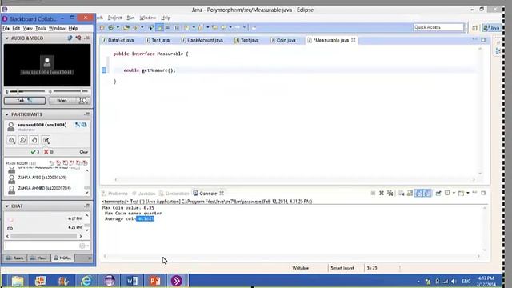512x288 pixels.
Task: Open Display Selected Console dropdown arrow
Action: (454, 193)
